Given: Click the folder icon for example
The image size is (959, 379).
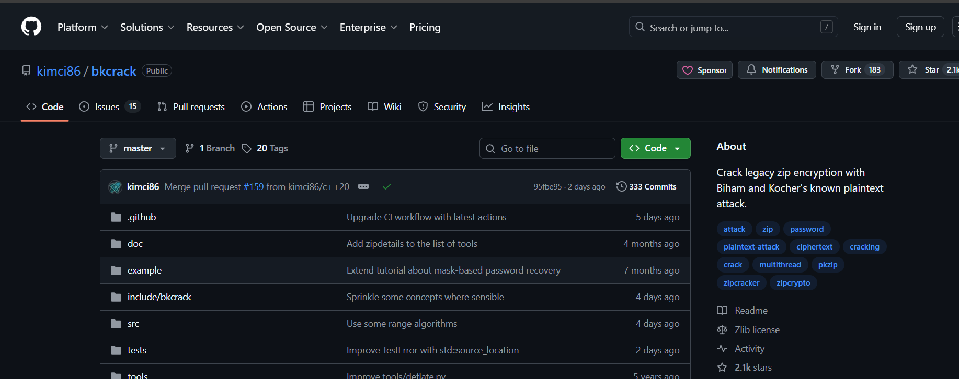Looking at the screenshot, I should [116, 270].
